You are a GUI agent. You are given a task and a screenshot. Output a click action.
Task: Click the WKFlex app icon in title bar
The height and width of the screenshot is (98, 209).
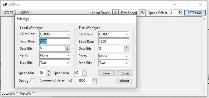(5, 4)
